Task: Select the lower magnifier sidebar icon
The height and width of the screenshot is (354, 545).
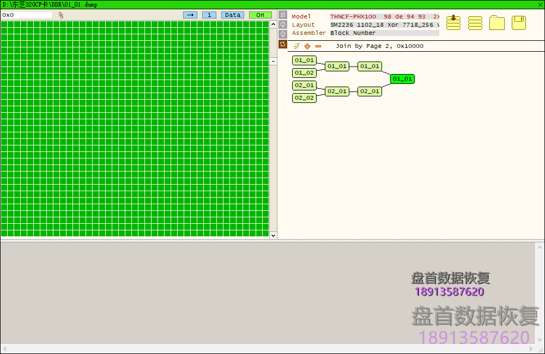Action: coord(283,34)
